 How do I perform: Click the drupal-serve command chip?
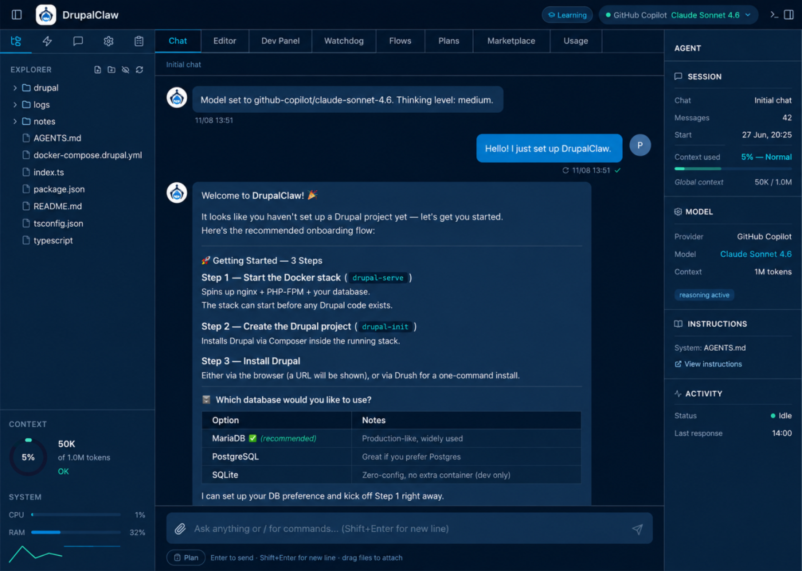point(378,278)
